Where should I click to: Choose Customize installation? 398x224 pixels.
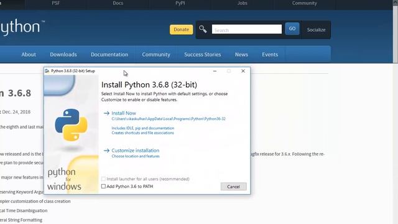[136, 151]
